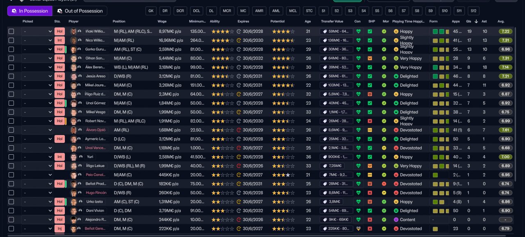The image size is (525, 237).
Task: Open the Picked dropdown for Nico Williams
Action: [37, 40]
